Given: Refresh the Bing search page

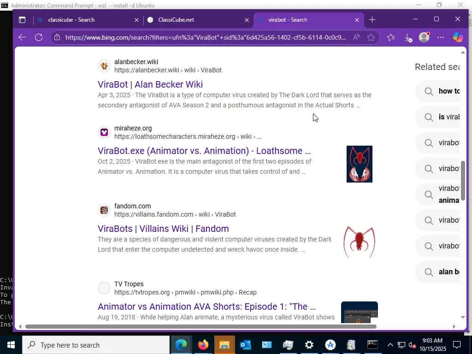Looking at the screenshot, I should point(39,37).
